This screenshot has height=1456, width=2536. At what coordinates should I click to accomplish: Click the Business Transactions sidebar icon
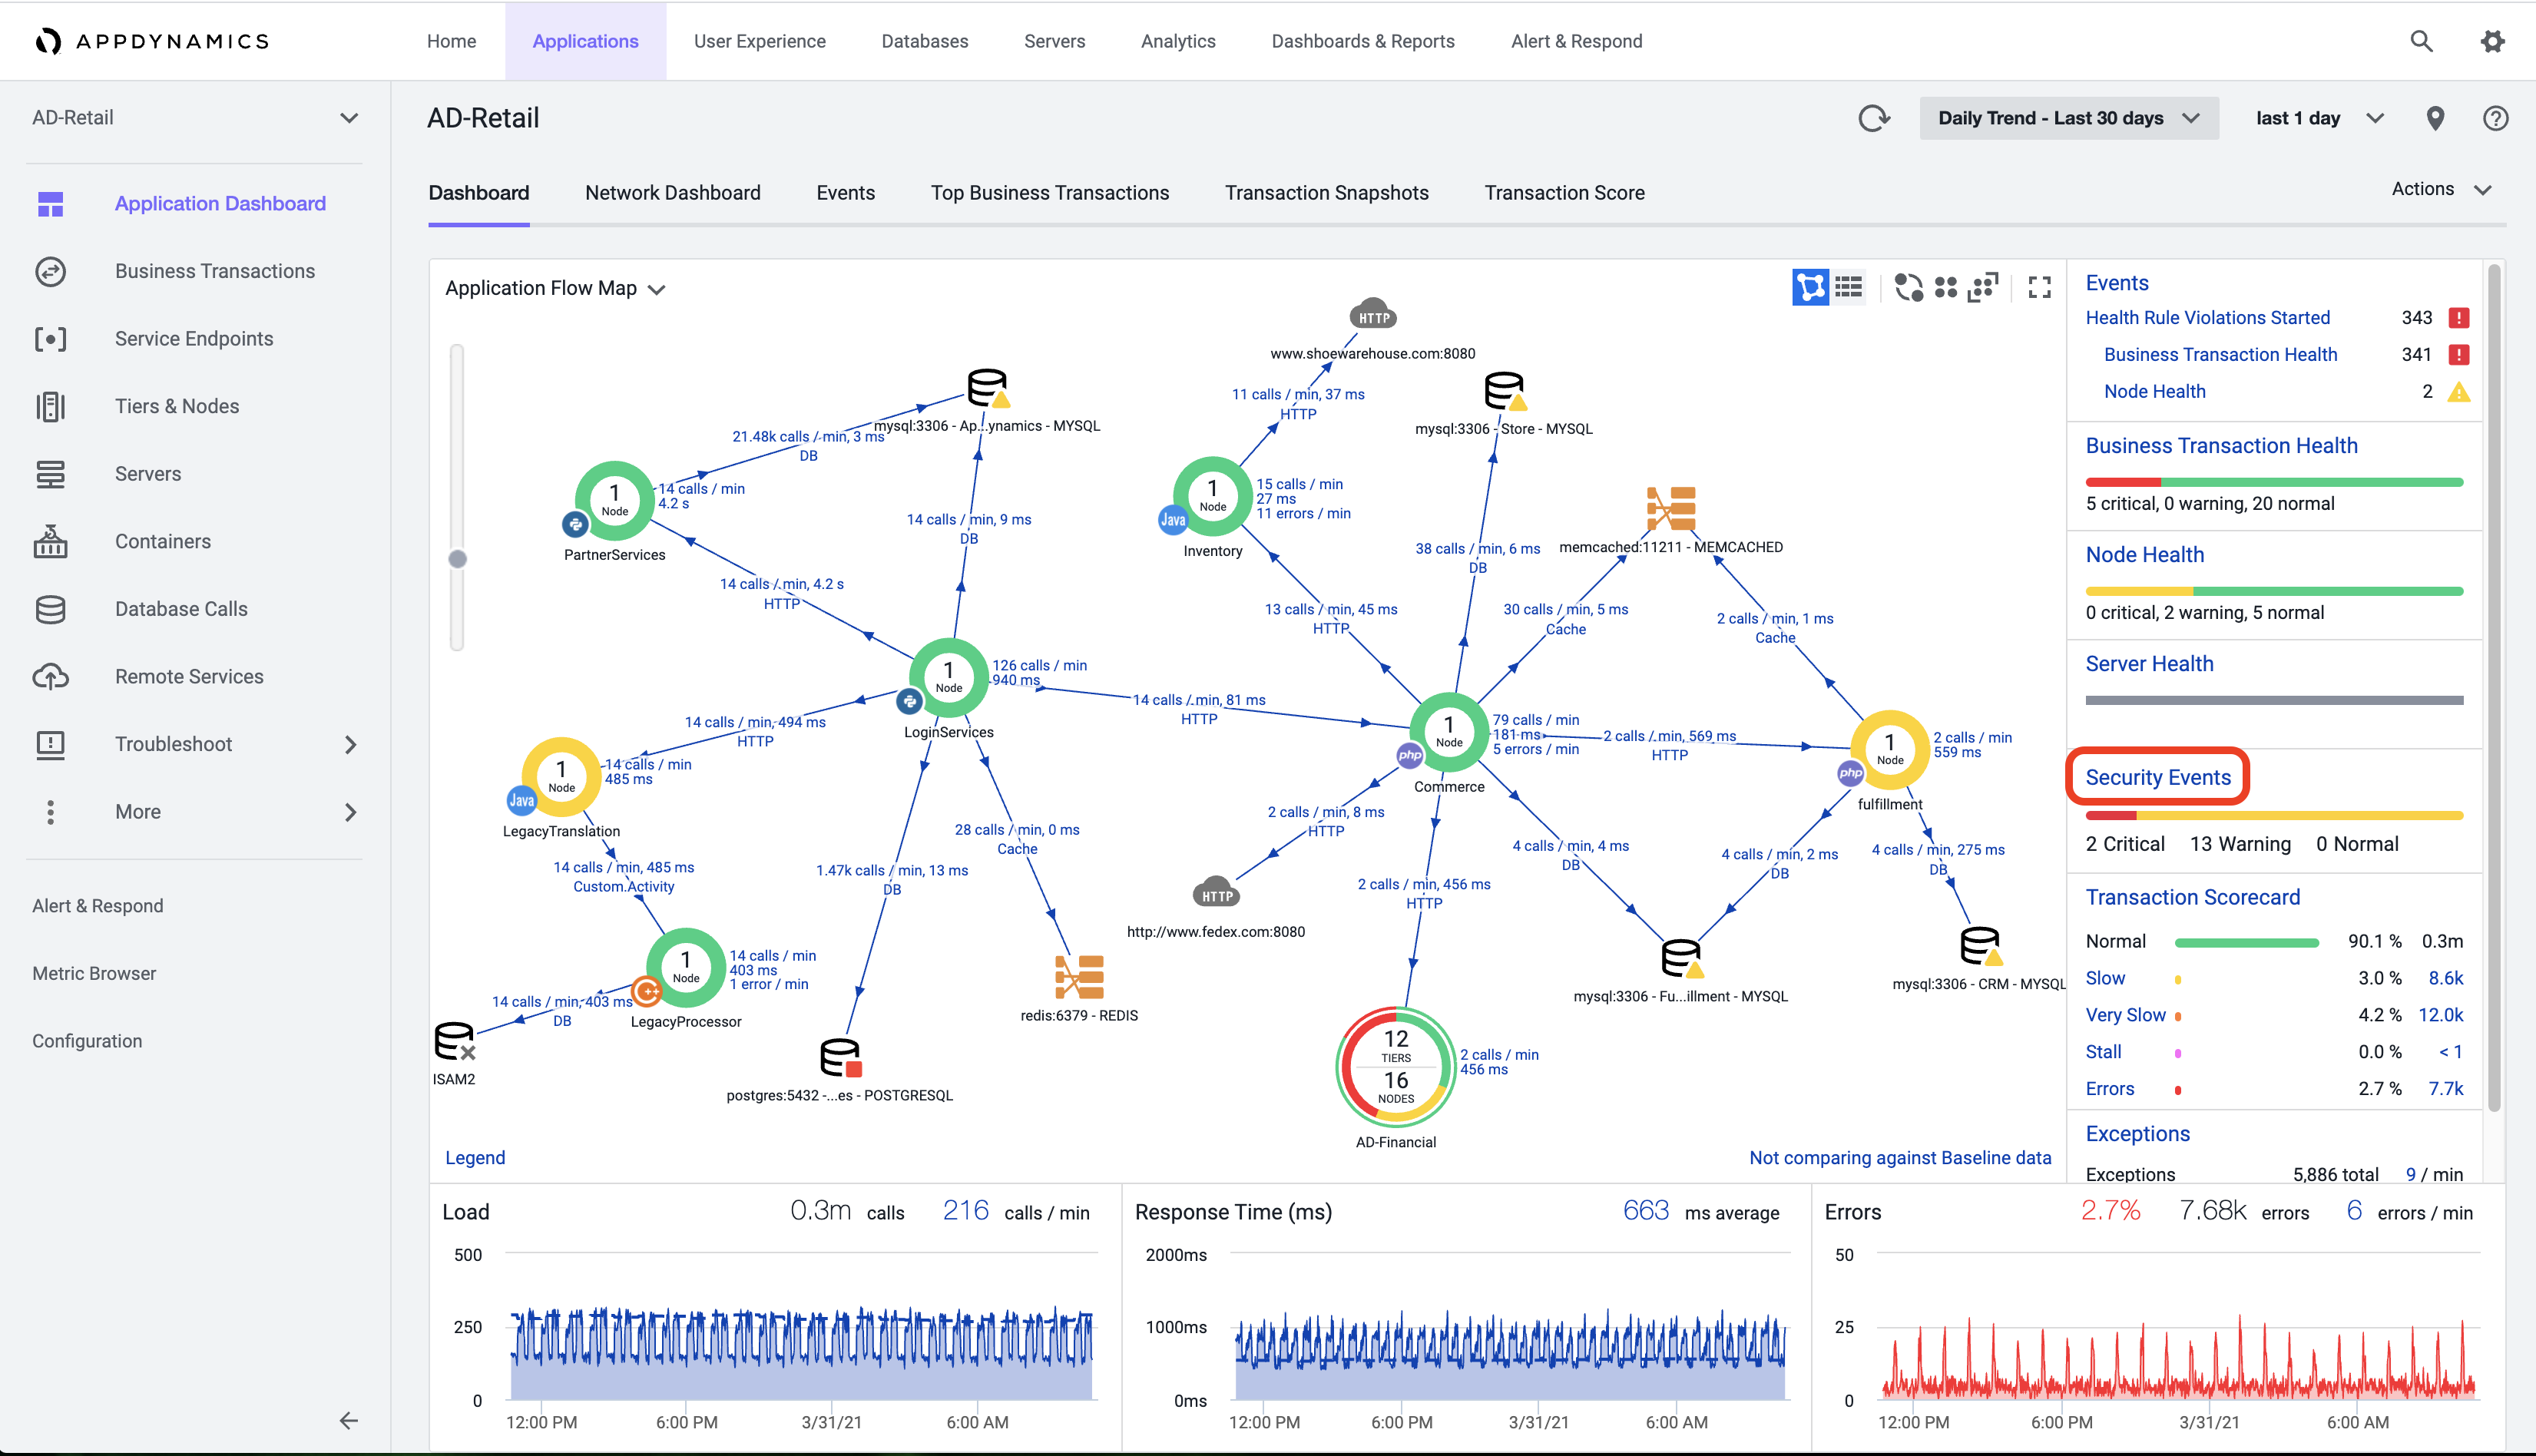(x=50, y=271)
